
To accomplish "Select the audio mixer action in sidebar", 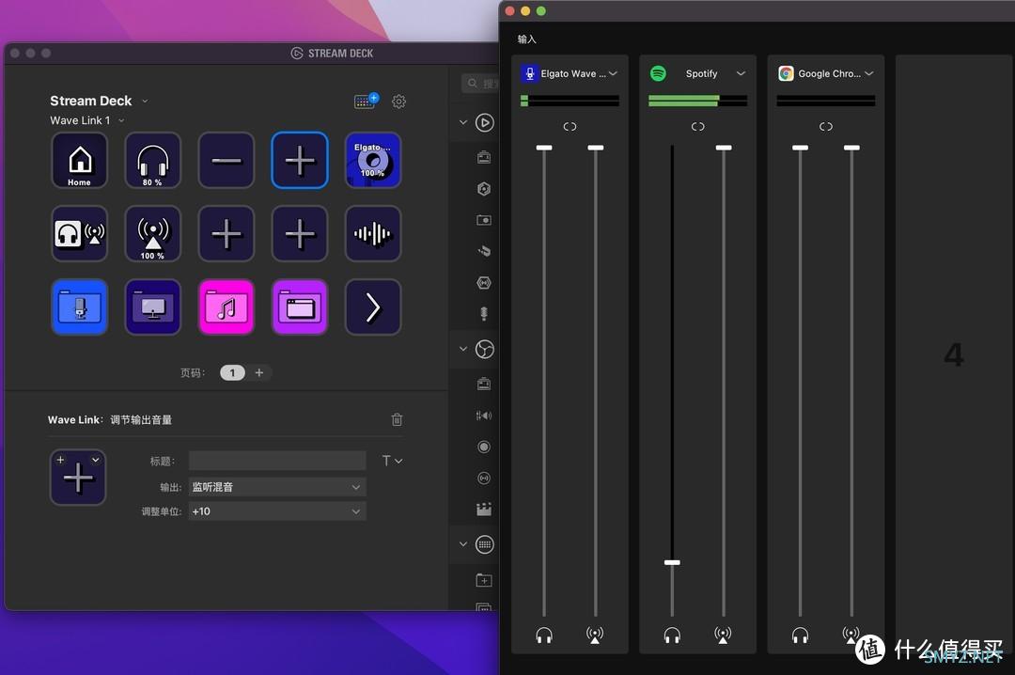I will click(484, 416).
